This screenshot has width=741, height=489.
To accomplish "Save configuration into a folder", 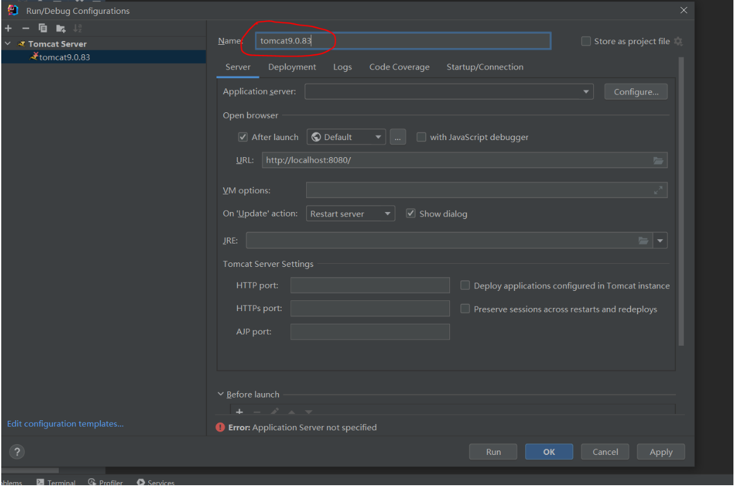I will point(61,28).
